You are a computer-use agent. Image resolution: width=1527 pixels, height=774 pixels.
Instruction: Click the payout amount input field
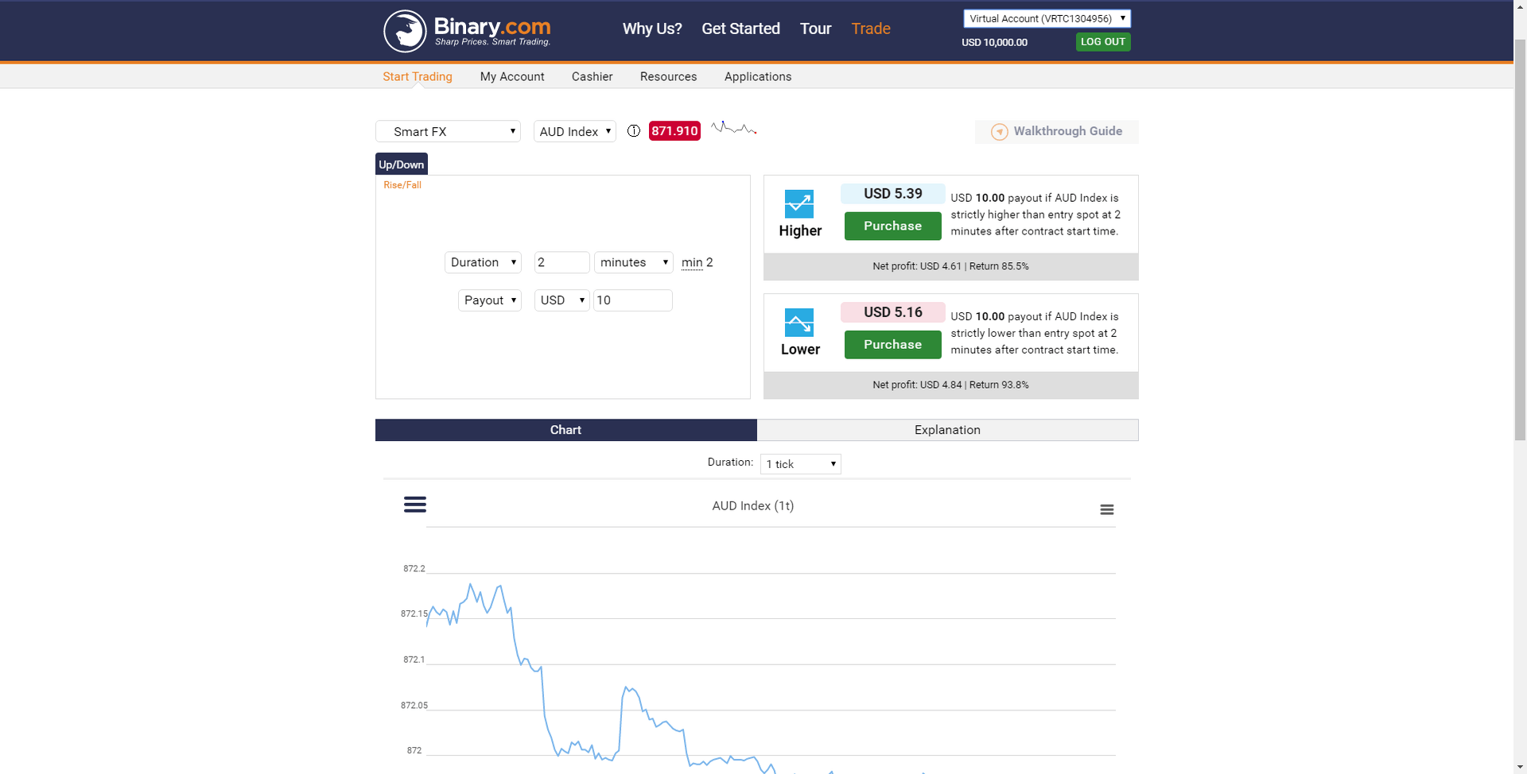click(633, 300)
